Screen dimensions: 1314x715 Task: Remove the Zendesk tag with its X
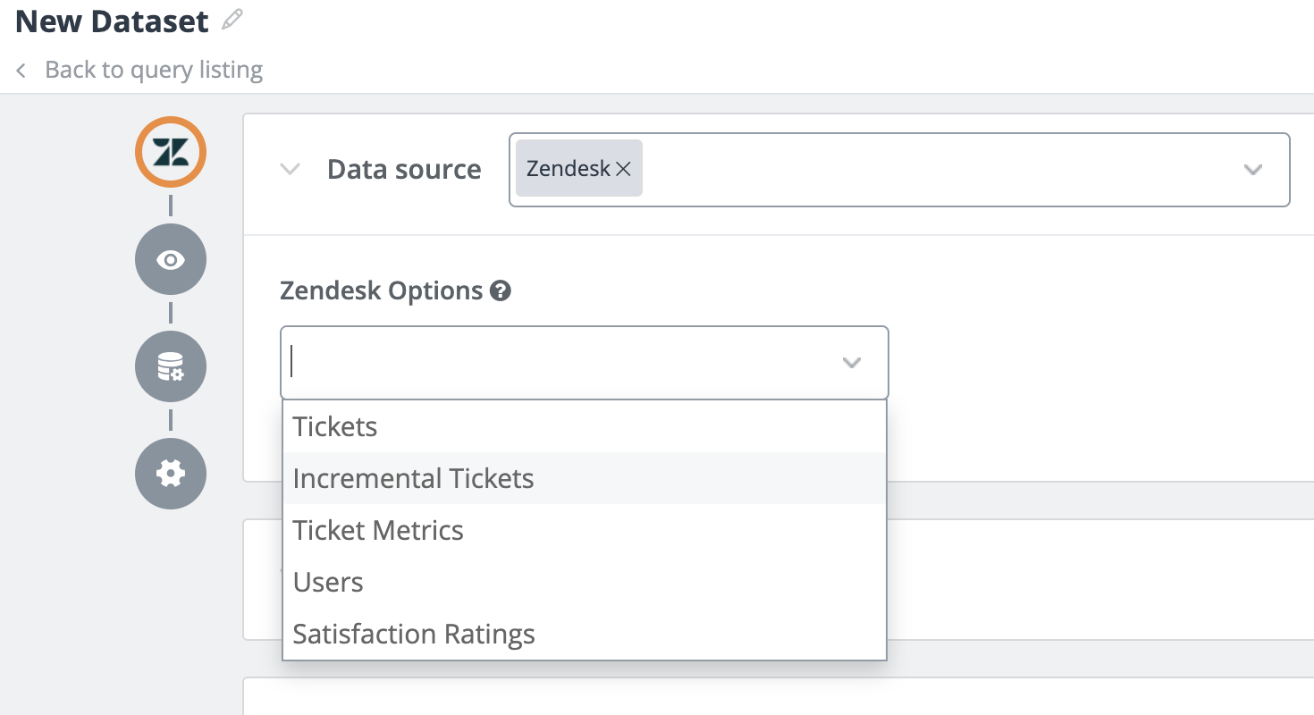click(623, 168)
